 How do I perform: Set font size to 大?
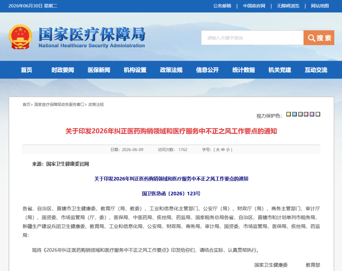pyautogui.click(x=218, y=150)
